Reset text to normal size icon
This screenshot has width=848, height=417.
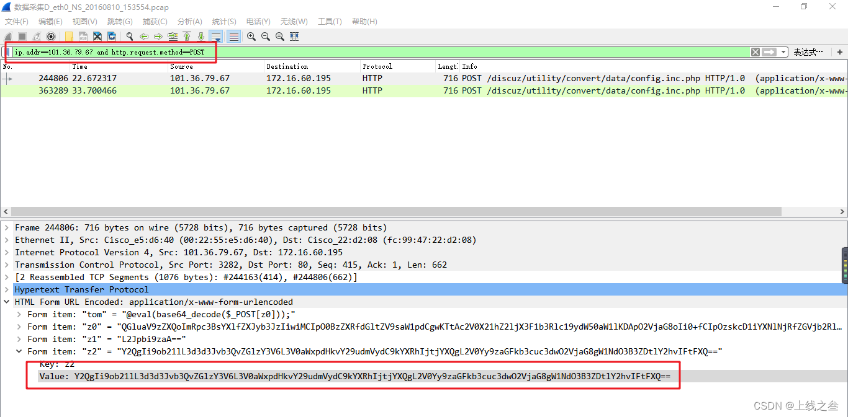click(x=280, y=37)
